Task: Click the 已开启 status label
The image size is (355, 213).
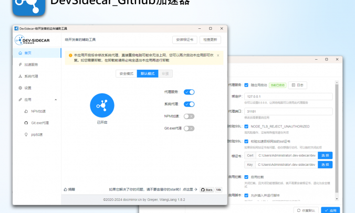Action: coord(102,122)
